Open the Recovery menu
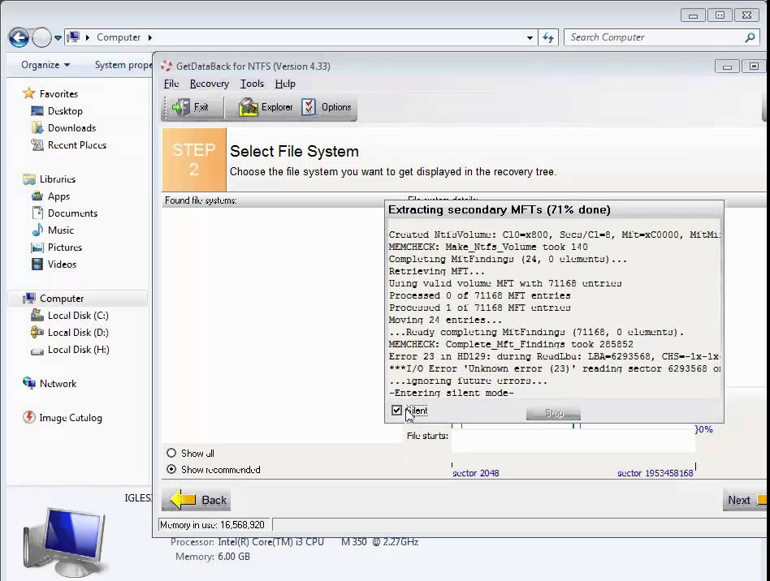The image size is (770, 581). coord(210,84)
